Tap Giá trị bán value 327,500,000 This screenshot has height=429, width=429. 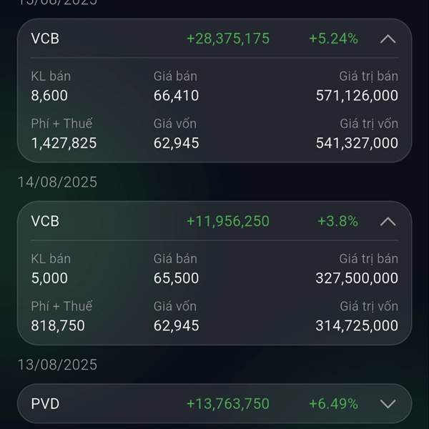pyautogui.click(x=357, y=278)
